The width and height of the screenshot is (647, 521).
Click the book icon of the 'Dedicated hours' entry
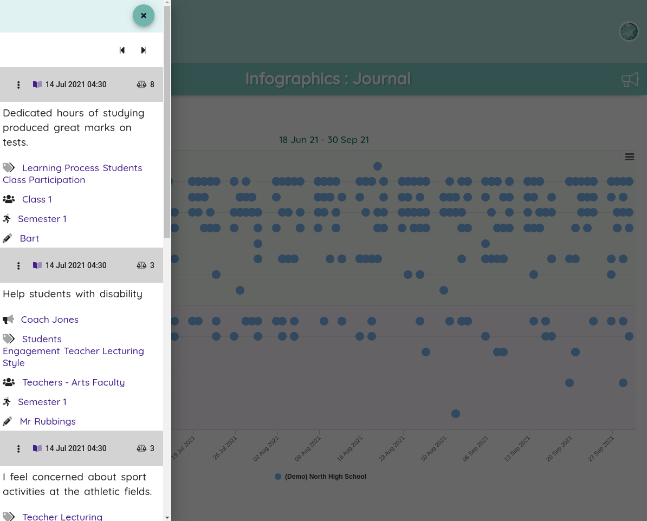coord(37,84)
